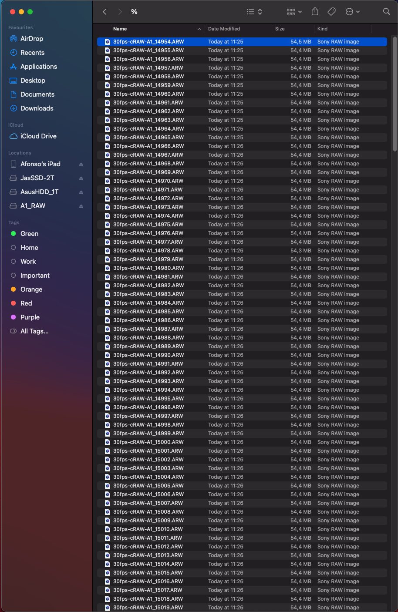This screenshot has width=398, height=612.
Task: Open the Applications sidebar folder
Action: pos(39,67)
